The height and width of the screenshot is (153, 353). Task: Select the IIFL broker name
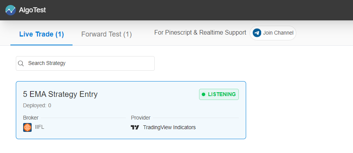[x=40, y=127]
